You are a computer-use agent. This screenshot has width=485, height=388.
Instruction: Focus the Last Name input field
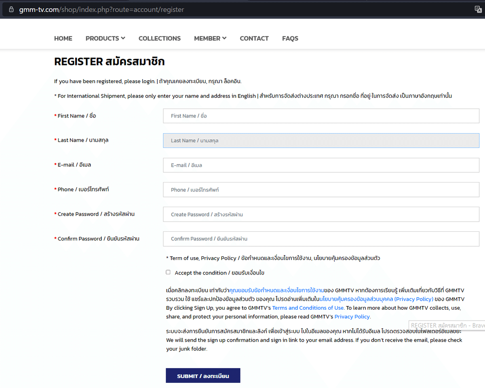click(321, 141)
